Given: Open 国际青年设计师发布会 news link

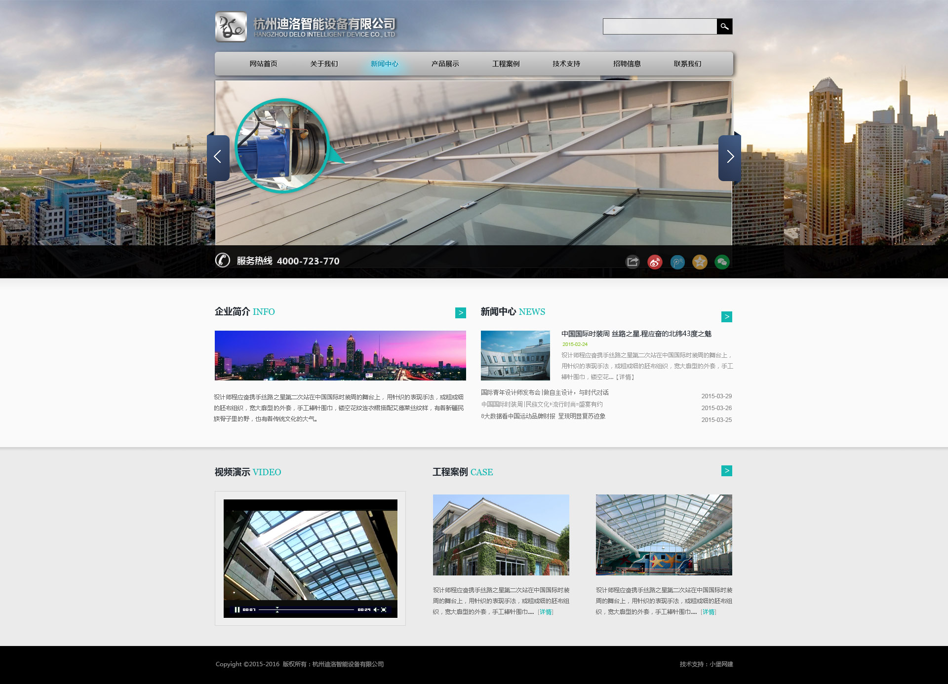Looking at the screenshot, I should (x=545, y=393).
